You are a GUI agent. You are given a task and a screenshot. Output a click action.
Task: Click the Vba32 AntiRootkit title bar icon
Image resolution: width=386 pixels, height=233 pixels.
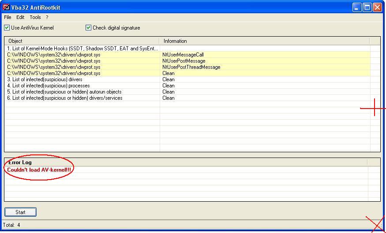click(6, 7)
